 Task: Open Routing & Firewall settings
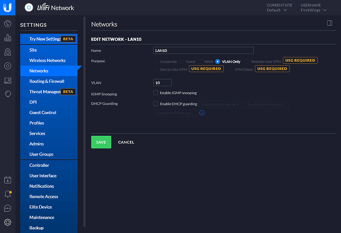click(49, 81)
